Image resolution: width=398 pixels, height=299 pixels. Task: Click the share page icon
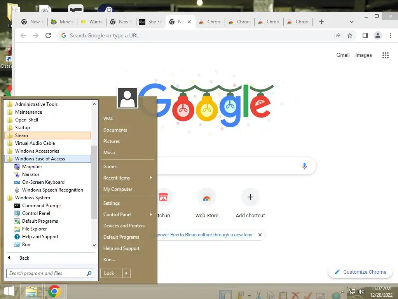tap(337, 35)
